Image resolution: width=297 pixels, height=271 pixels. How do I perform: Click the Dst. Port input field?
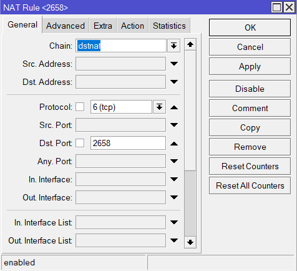(128, 143)
